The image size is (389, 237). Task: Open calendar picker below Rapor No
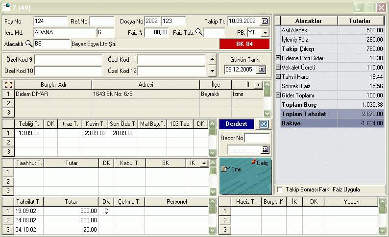(x=265, y=149)
